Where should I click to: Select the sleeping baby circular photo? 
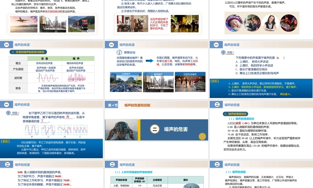coord(234,23)
